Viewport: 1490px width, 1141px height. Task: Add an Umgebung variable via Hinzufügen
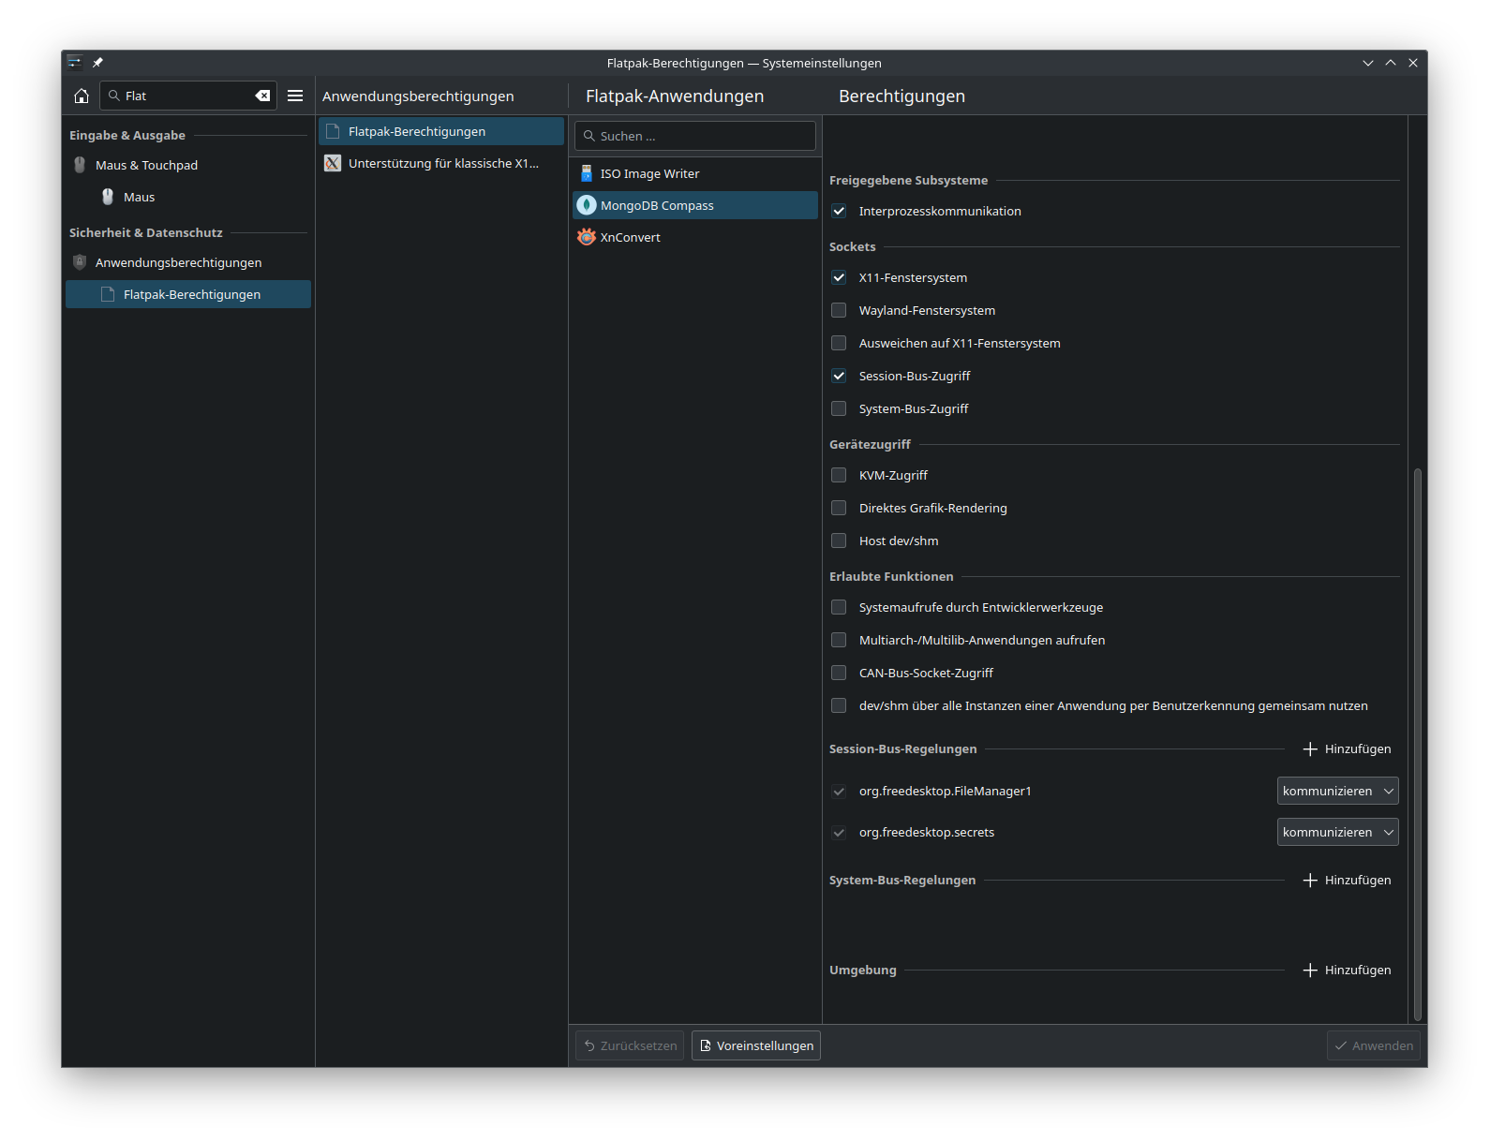coord(1348,970)
